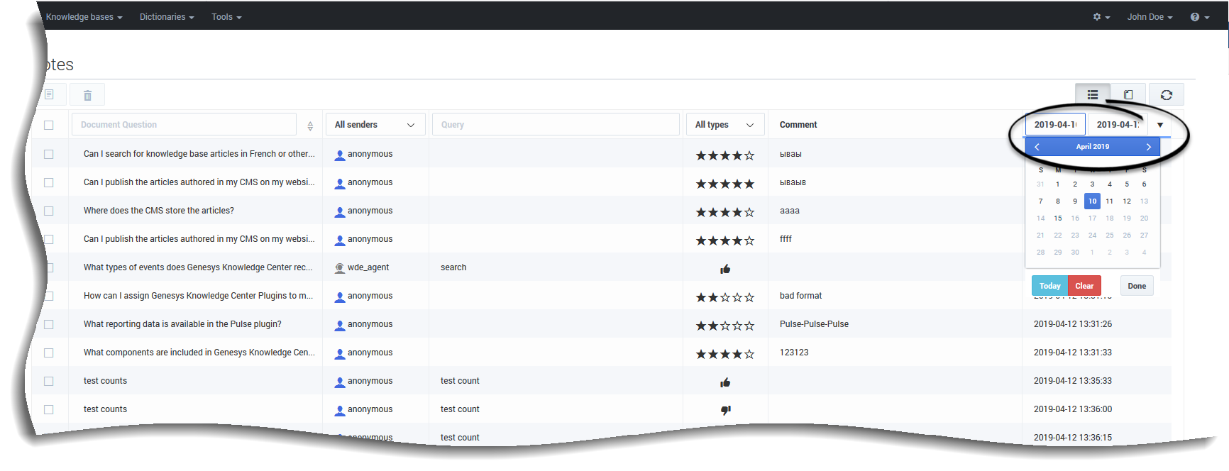Select checkbox for first 'test counts' row
This screenshot has height=471, width=1229.
49,381
